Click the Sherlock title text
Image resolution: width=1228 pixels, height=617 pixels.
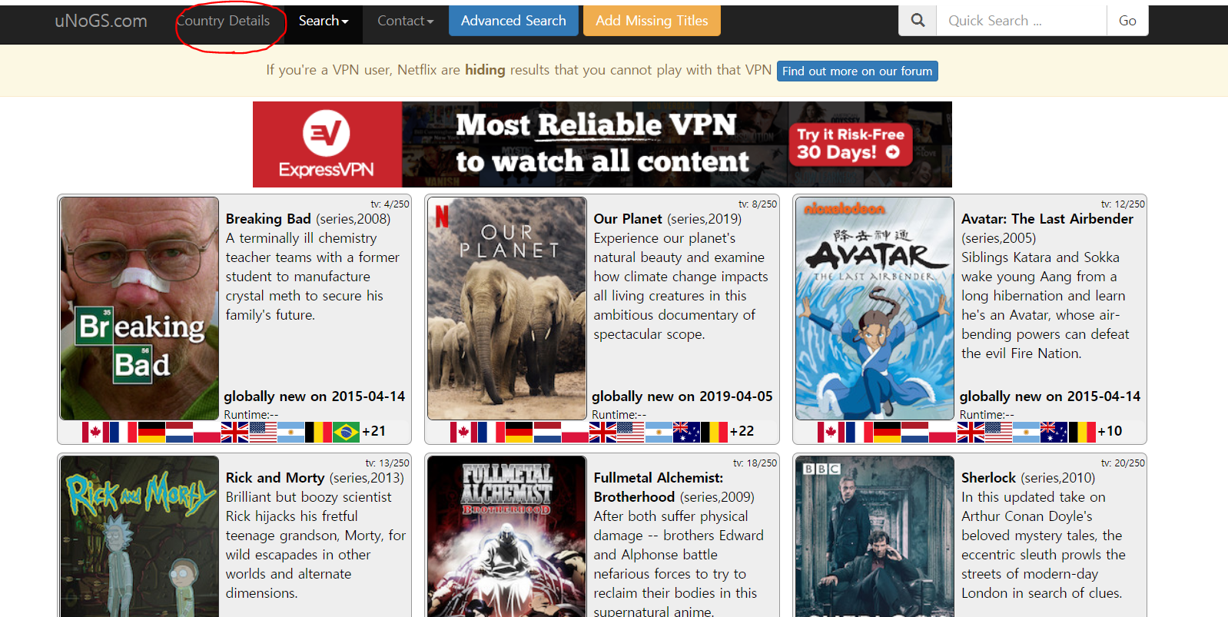pos(988,478)
